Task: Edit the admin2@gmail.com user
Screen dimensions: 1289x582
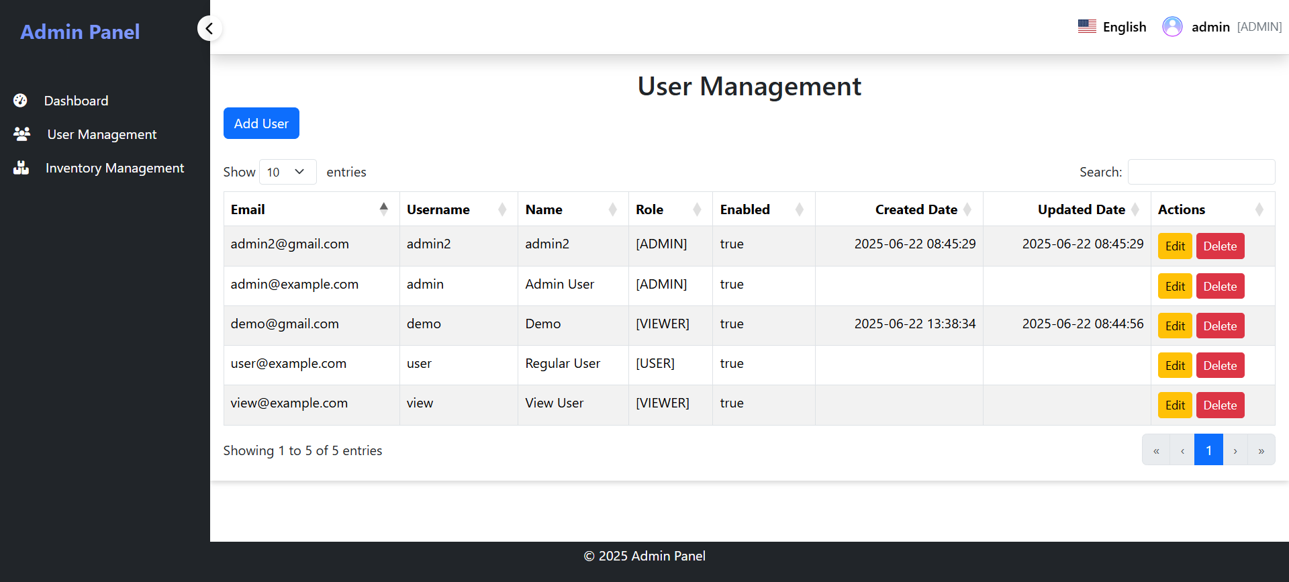Action: pos(1175,246)
